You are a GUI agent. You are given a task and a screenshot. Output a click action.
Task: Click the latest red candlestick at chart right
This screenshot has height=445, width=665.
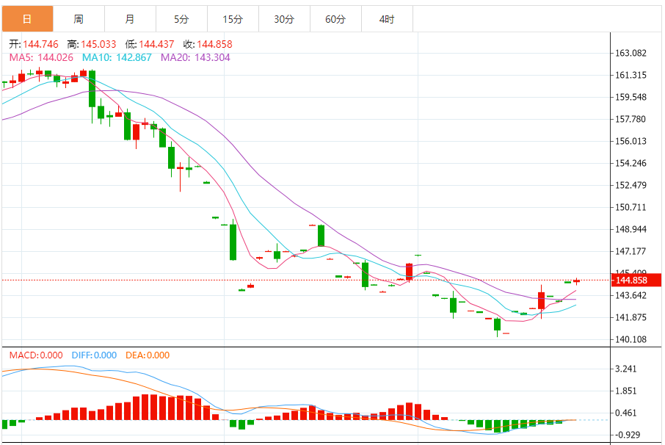576,281
